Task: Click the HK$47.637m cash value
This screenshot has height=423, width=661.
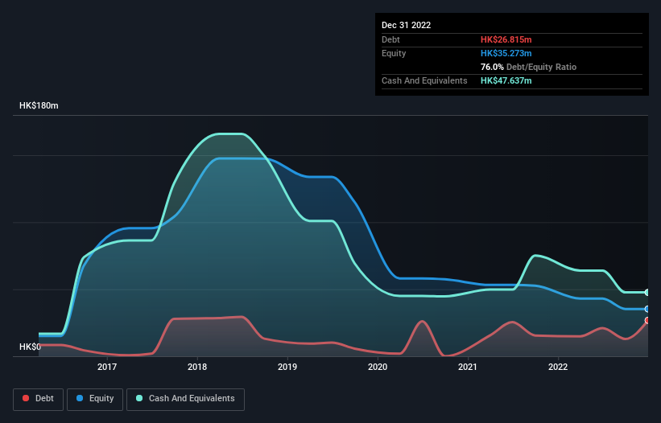Action: [506, 80]
